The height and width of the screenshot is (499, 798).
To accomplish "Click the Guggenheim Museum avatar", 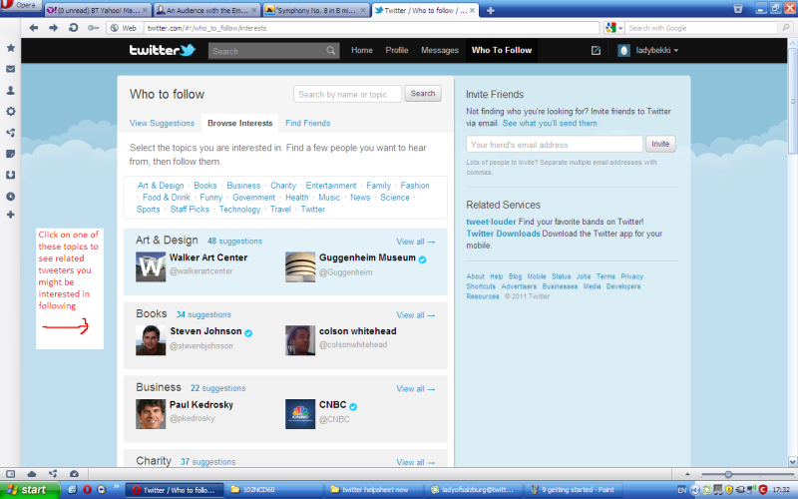I will [x=300, y=266].
